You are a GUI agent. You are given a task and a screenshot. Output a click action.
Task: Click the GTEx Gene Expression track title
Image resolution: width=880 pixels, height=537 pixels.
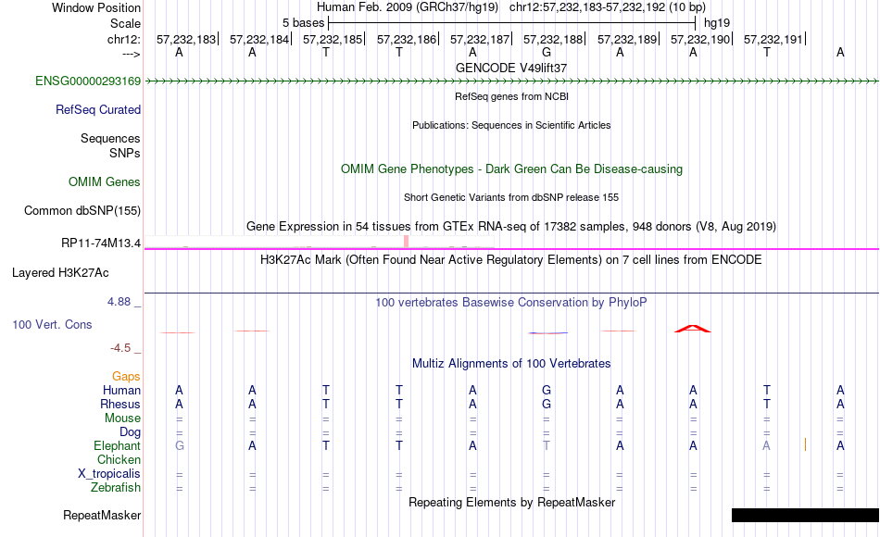(x=511, y=227)
